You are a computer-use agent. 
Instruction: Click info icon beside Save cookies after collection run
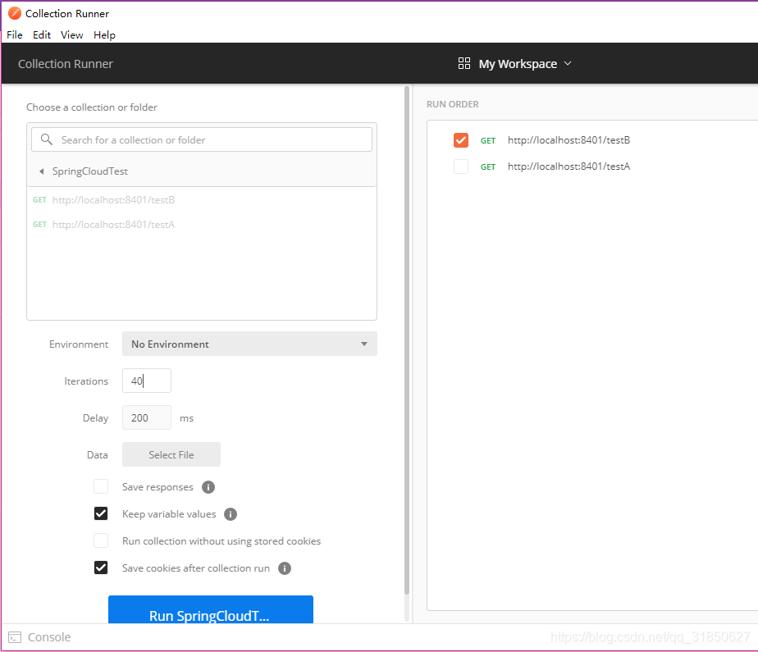click(285, 568)
